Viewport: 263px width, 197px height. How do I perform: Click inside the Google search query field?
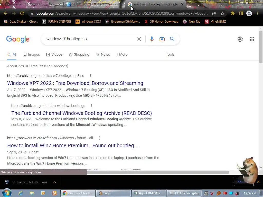click(91, 39)
